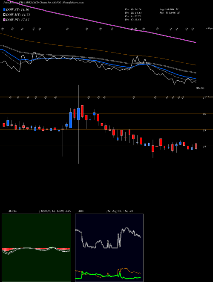Click the 'Pre V: 0.016 M' volume text
Screen dimensions: 213x282
coord(170,13)
